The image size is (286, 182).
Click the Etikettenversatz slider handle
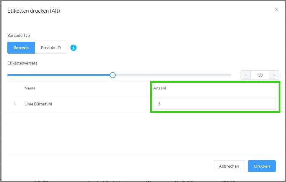[x=112, y=75]
